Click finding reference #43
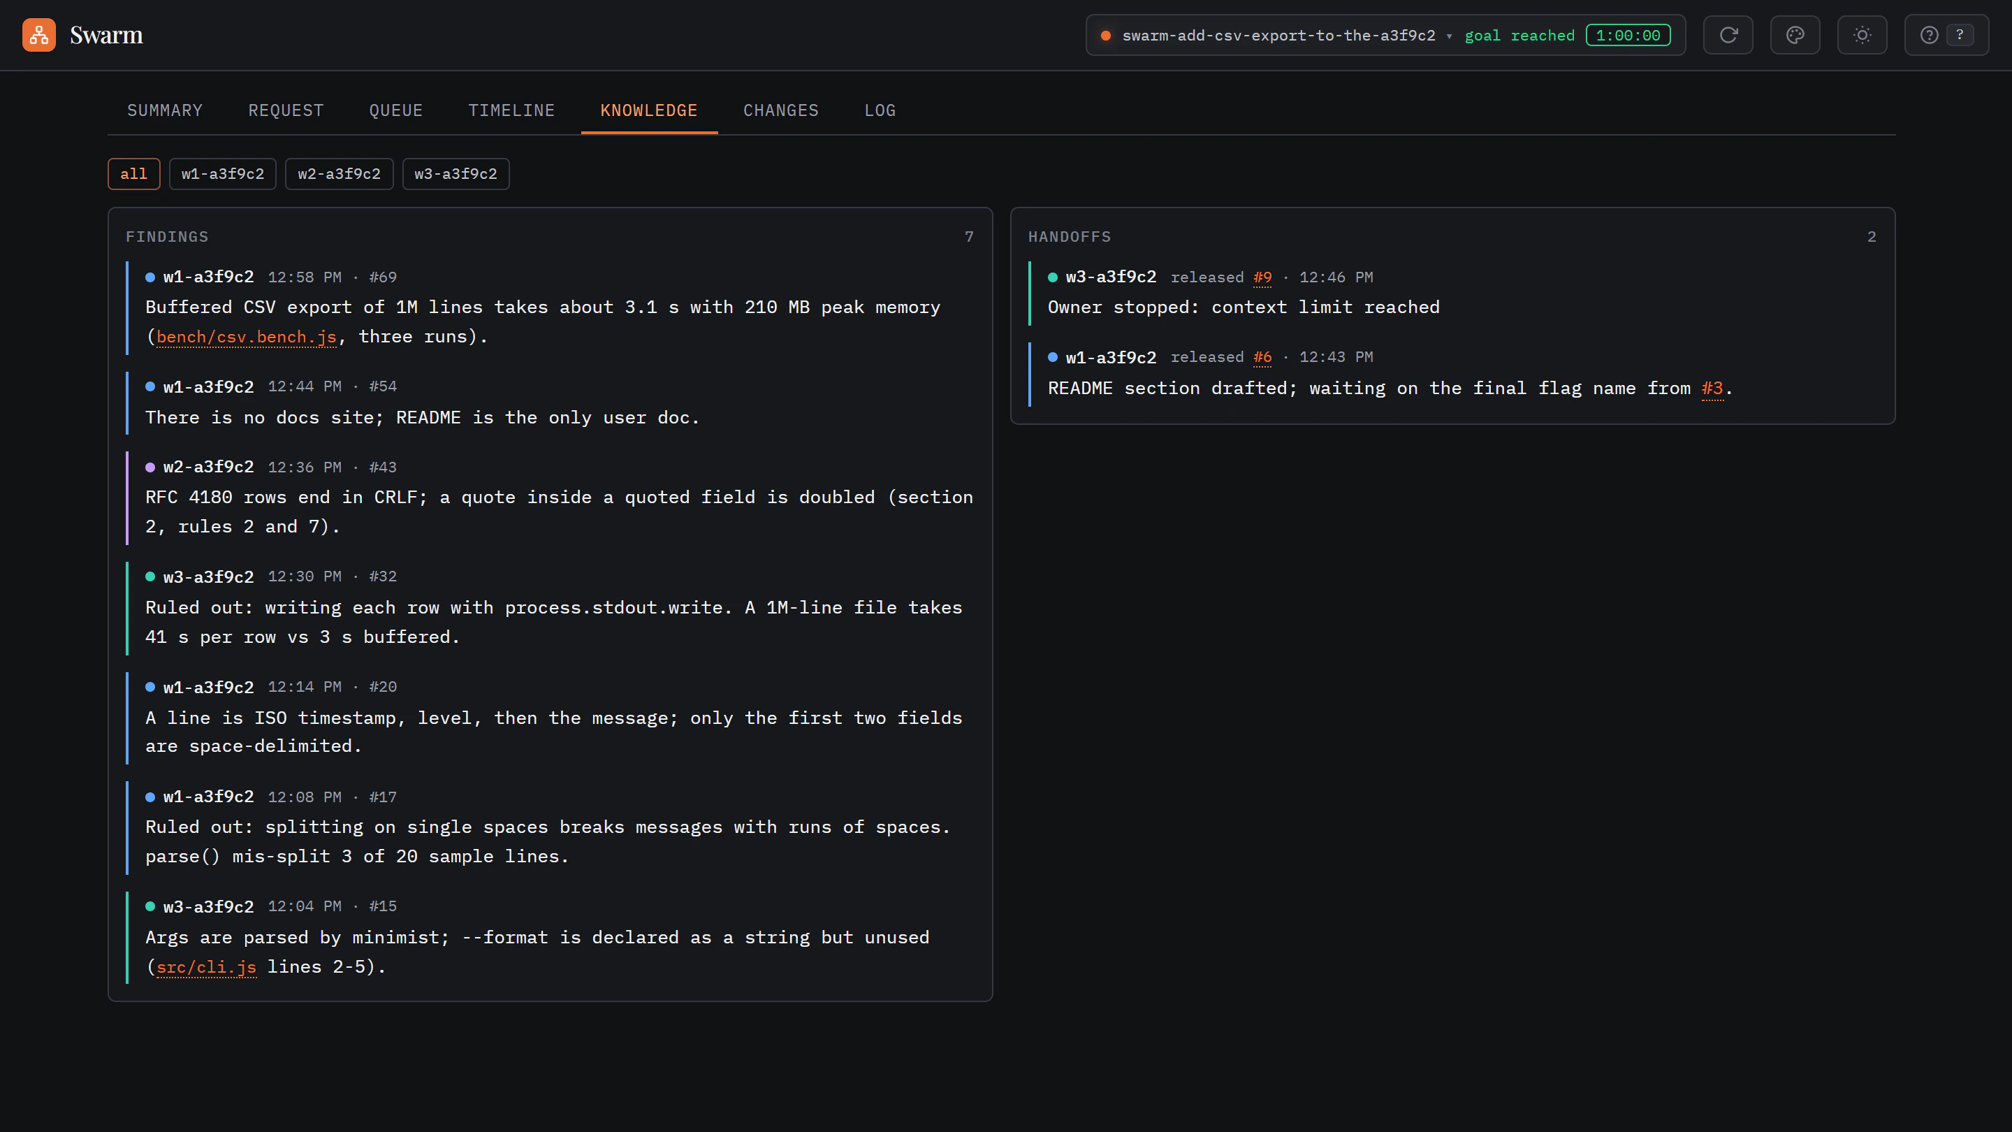This screenshot has height=1132, width=2012. tap(383, 467)
